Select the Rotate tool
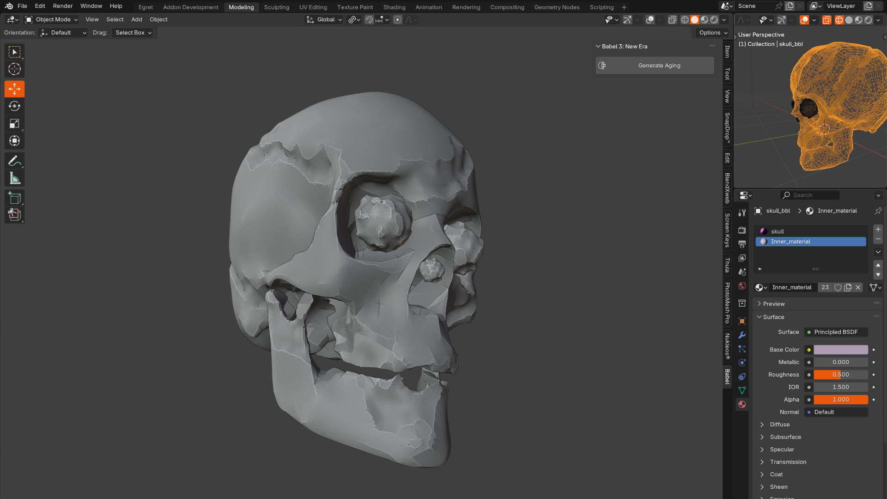887x499 pixels. pyautogui.click(x=14, y=106)
